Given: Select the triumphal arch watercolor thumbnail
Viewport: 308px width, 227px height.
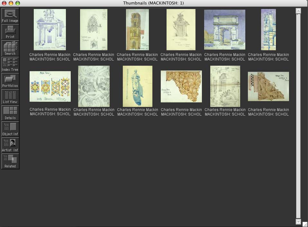Looking at the screenshot, I should coord(225,30).
